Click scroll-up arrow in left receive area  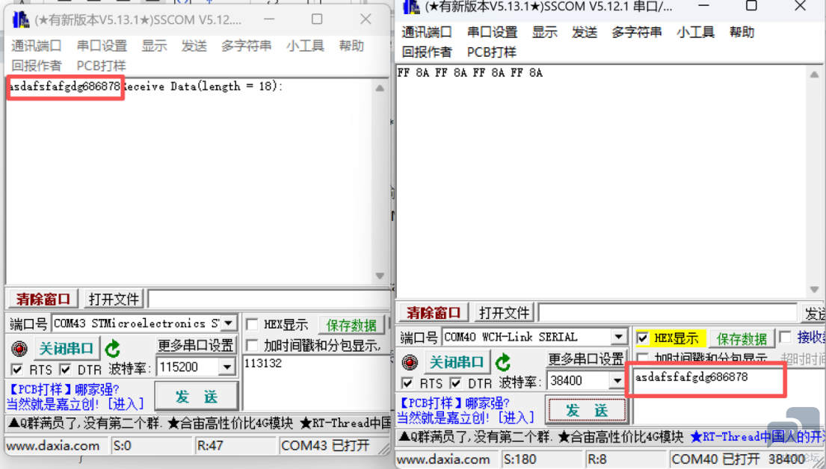pos(380,88)
